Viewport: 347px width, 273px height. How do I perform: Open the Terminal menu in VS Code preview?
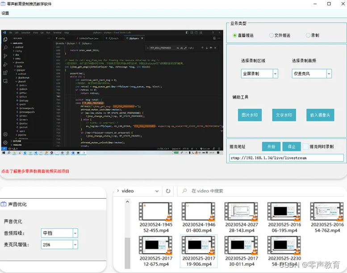point(58,33)
